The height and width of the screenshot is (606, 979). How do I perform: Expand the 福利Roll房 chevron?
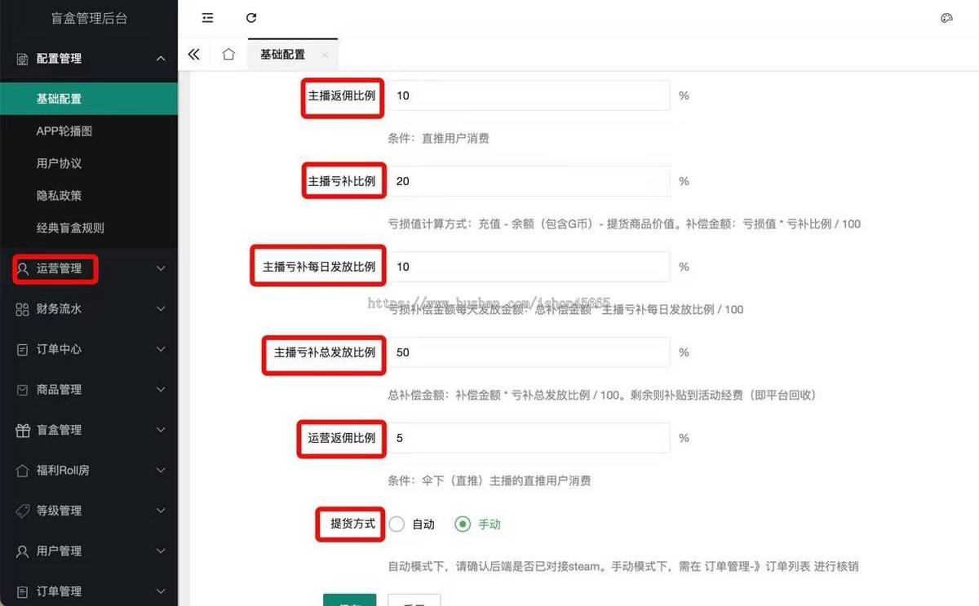point(161,471)
